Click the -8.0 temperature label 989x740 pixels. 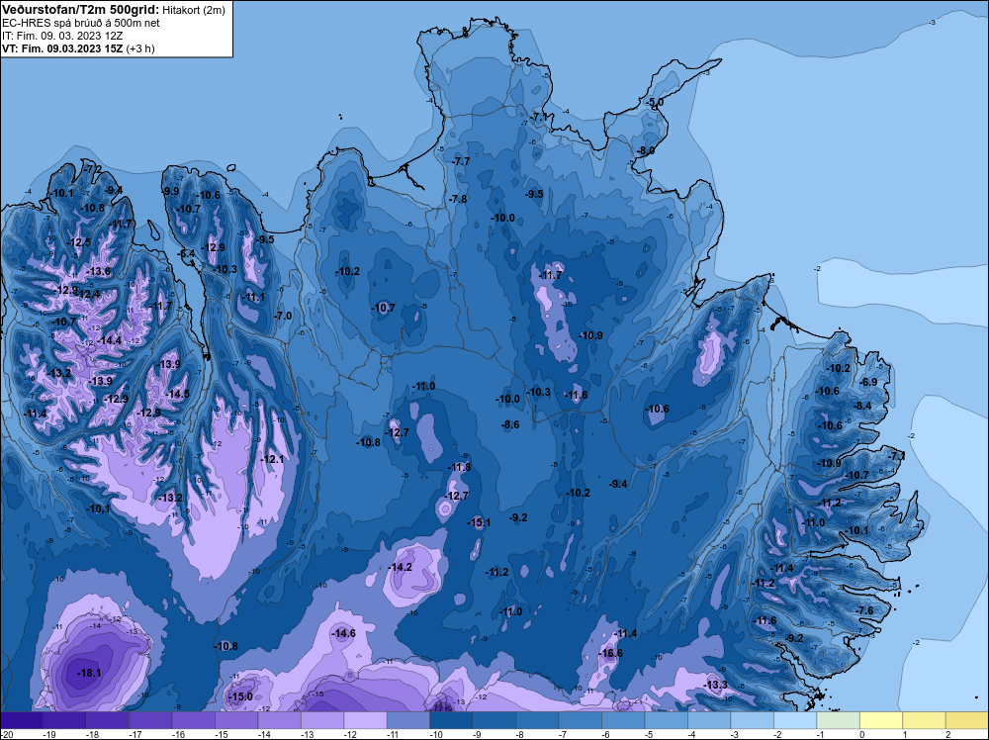[646, 150]
